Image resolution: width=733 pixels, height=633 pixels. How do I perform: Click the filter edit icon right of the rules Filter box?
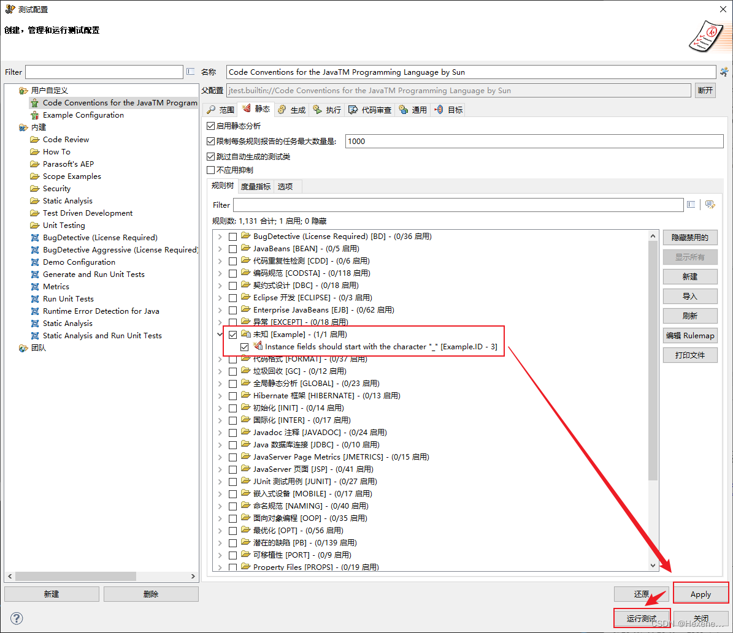[710, 205]
